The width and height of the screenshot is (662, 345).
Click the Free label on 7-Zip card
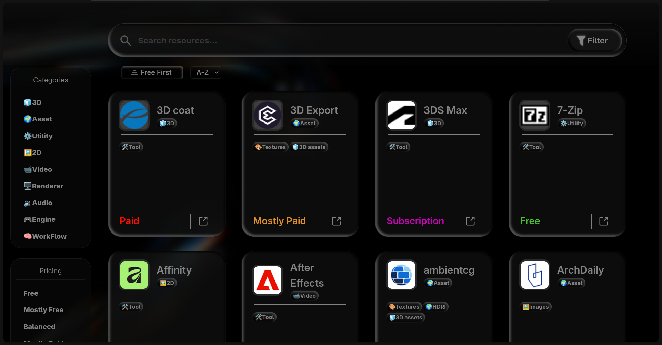pyautogui.click(x=530, y=221)
